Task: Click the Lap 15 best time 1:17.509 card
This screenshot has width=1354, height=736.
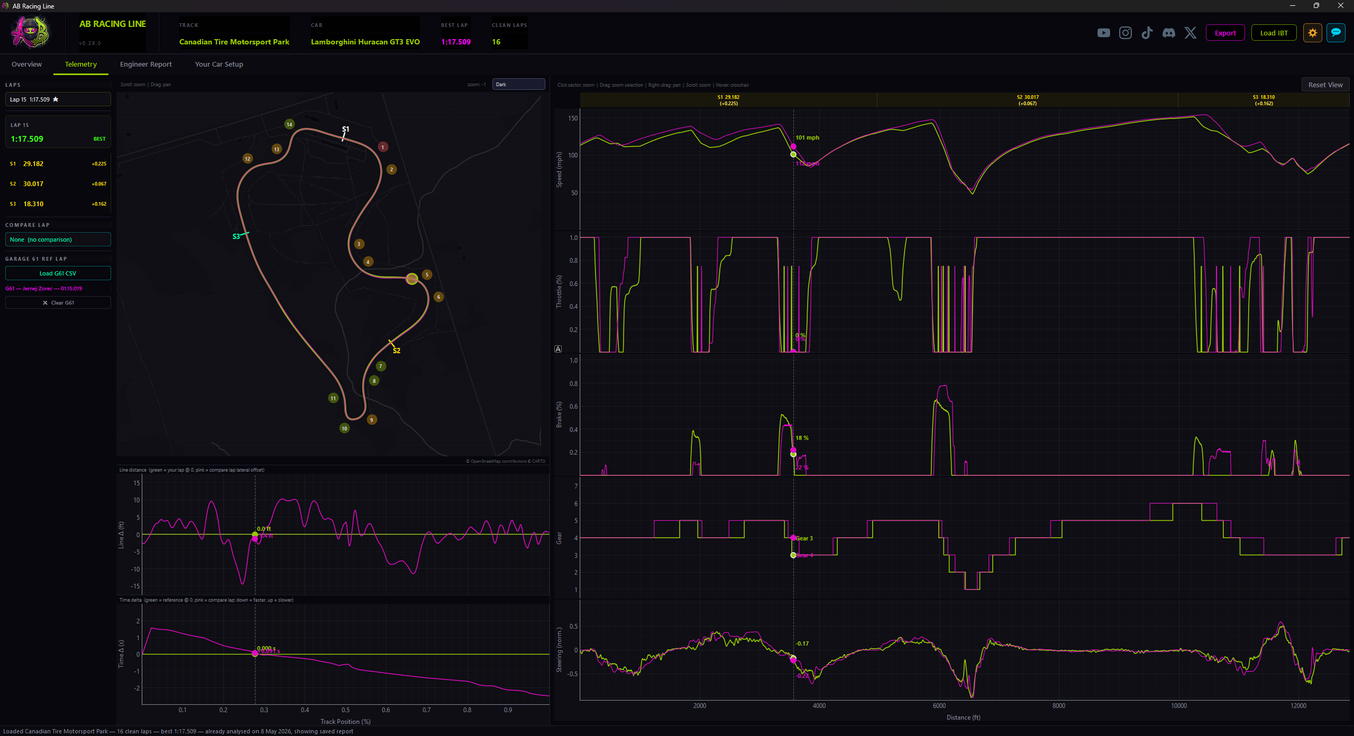Action: coord(58,132)
